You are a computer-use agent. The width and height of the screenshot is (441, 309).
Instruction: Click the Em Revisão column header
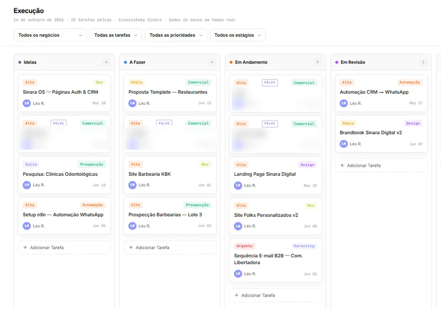pyautogui.click(x=381, y=62)
